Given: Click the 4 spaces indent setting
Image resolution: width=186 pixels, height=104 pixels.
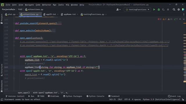Looking at the screenshot, I should click(136, 99).
